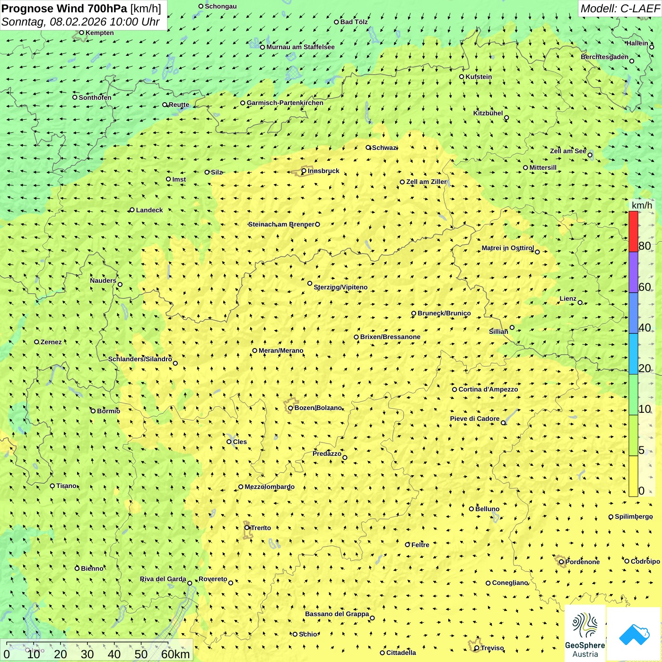Click the 'Conegliano' label
The image size is (662, 662).
[510, 583]
